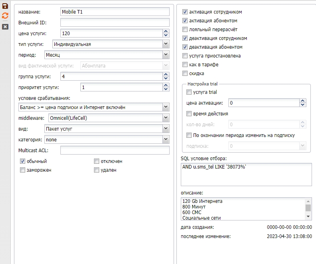Click the close X icon in sidebar

(x=5, y=26)
